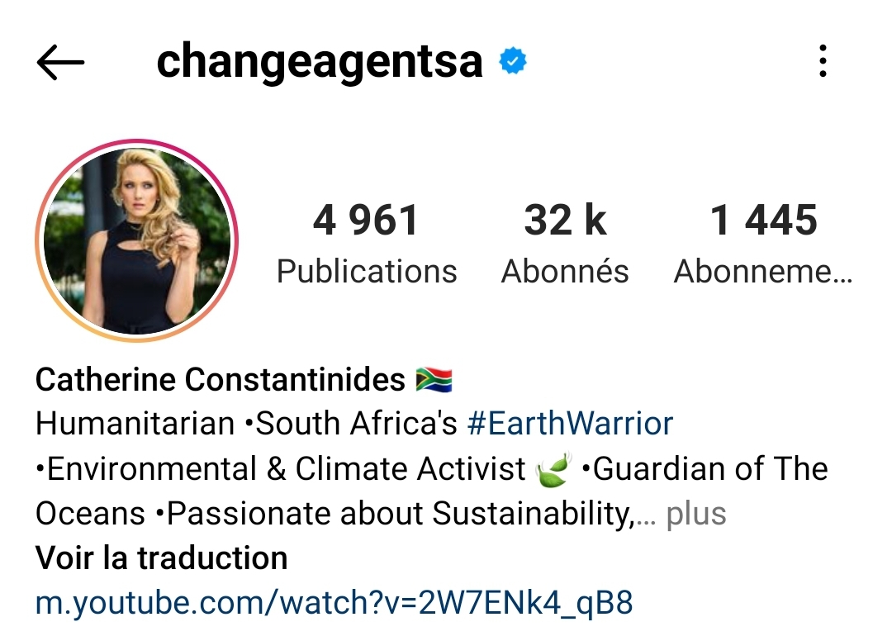Tap the Publications label
The height and width of the screenshot is (636, 892).
point(367,272)
